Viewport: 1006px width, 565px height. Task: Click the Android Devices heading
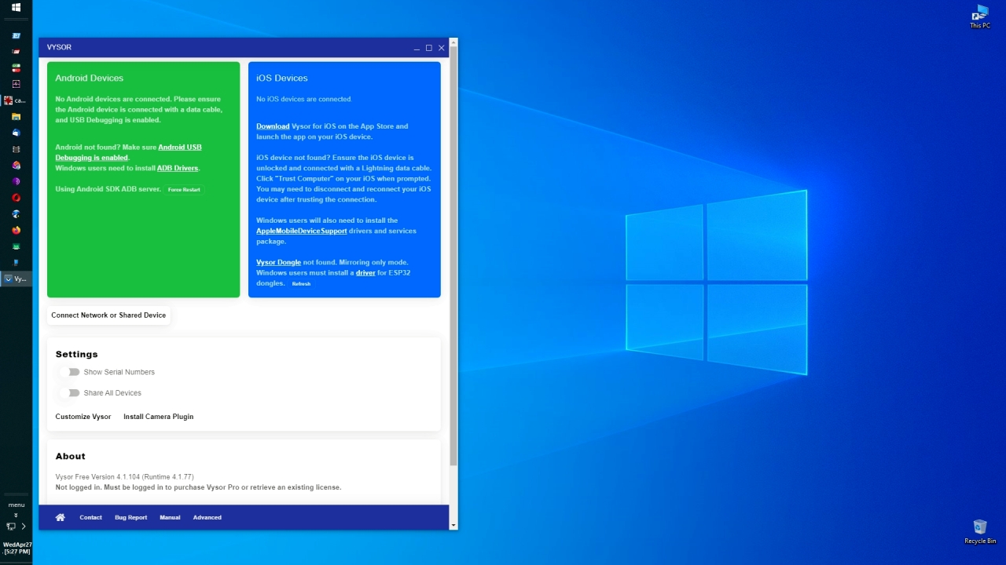[89, 78]
